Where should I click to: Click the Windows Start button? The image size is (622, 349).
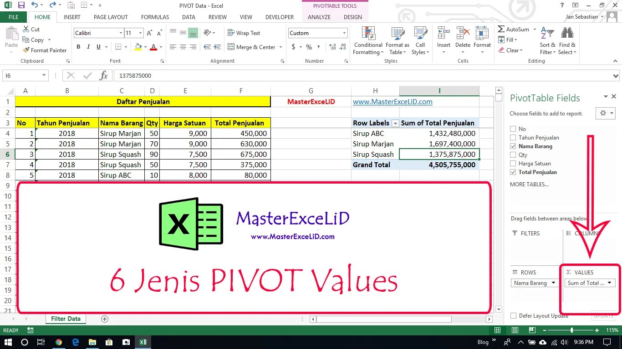[8, 342]
